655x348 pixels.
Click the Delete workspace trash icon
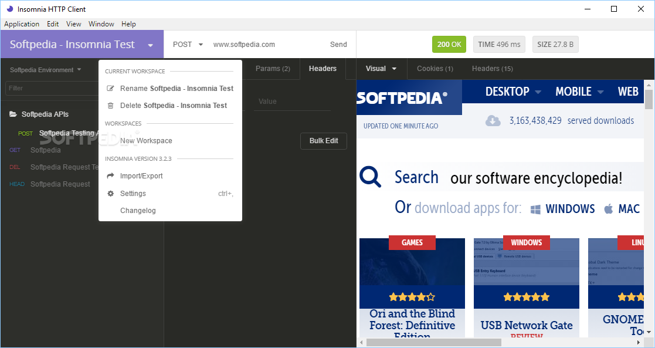(110, 106)
